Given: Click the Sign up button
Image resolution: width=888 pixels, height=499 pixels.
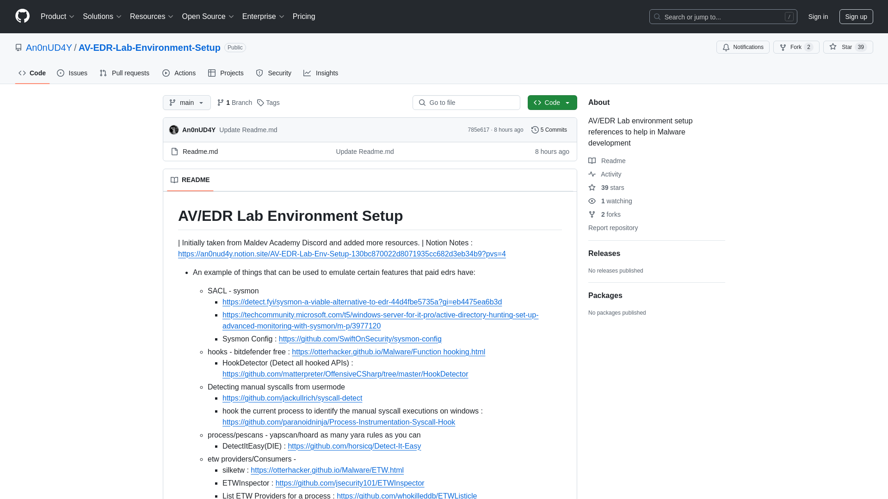Looking at the screenshot, I should (x=856, y=17).
